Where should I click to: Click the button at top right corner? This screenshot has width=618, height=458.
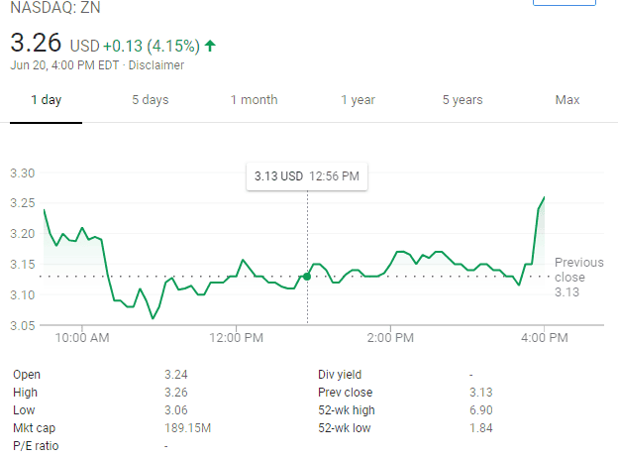click(564, 3)
